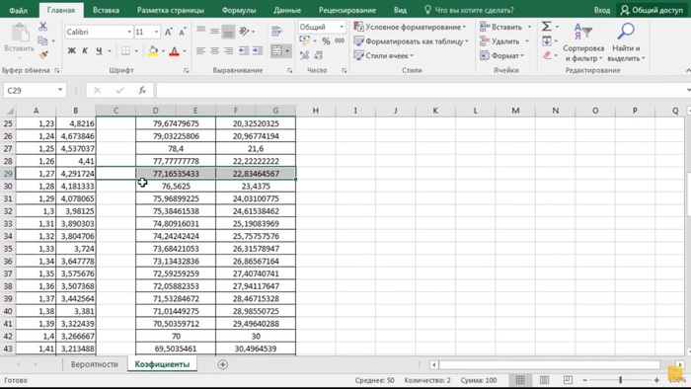Switch to the Формулы tab
The height and width of the screenshot is (389, 691).
pyautogui.click(x=239, y=10)
